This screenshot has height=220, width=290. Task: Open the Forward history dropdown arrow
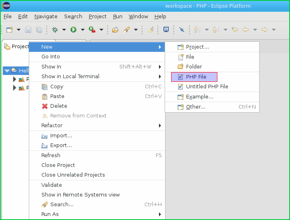[x=274, y=30]
